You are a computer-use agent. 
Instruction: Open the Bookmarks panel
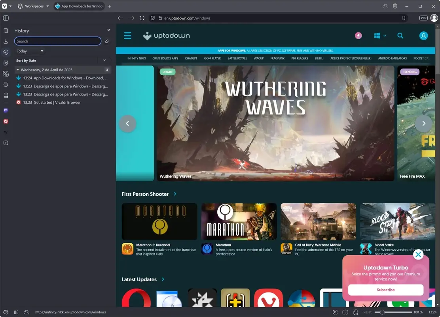6,31
